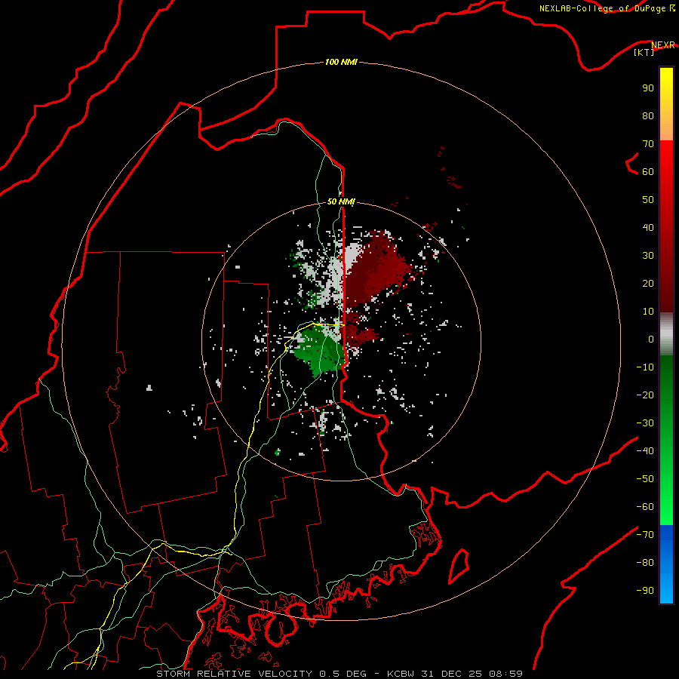This screenshot has width=679, height=679.
Task: Click the 30 value on velocity scale
Action: pyautogui.click(x=648, y=256)
